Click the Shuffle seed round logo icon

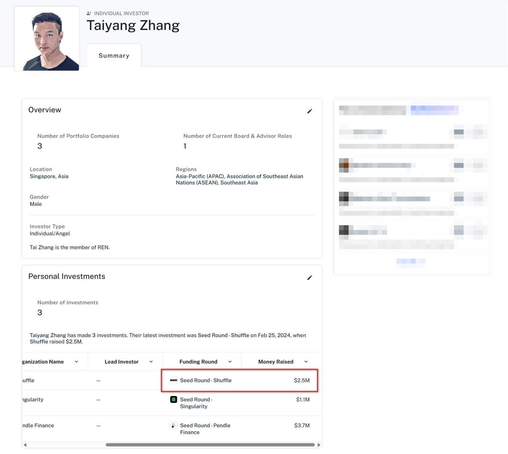pos(174,380)
